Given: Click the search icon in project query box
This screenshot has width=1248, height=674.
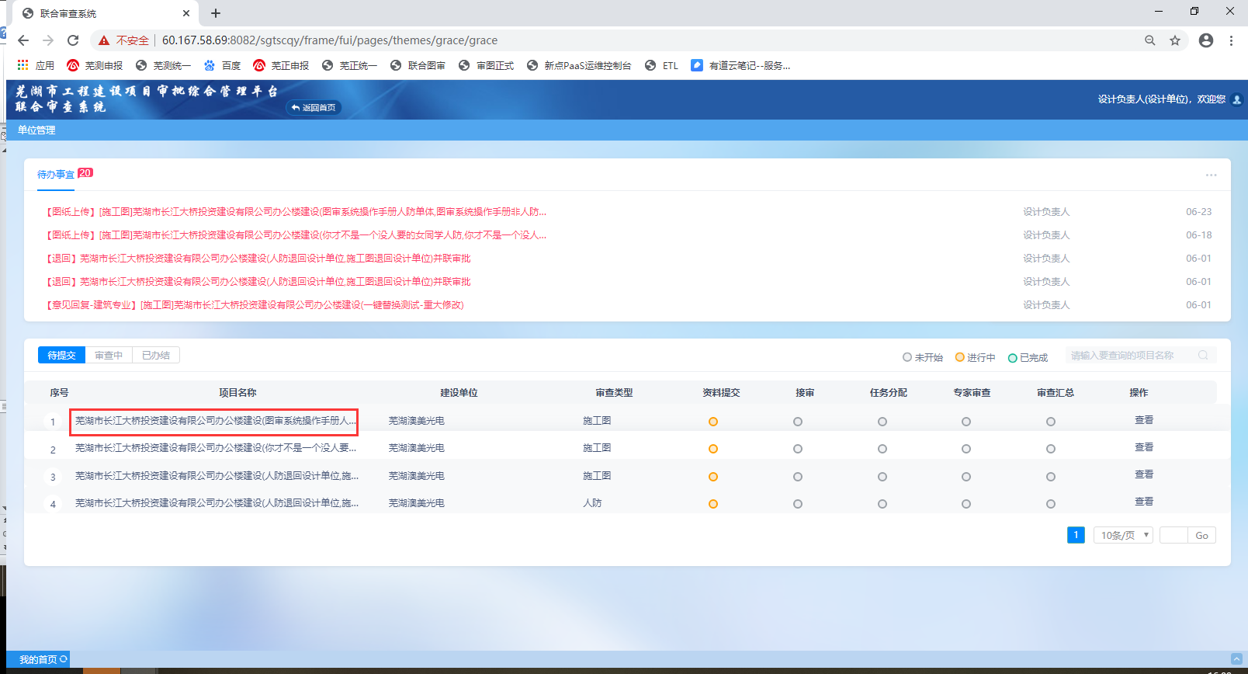Looking at the screenshot, I should (x=1203, y=356).
